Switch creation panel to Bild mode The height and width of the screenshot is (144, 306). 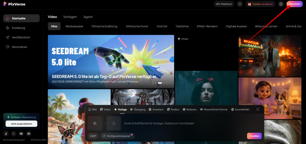(x=93, y=109)
